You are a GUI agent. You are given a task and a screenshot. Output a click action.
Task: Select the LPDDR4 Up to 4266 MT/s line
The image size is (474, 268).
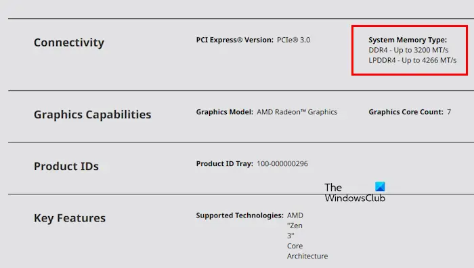tap(412, 60)
